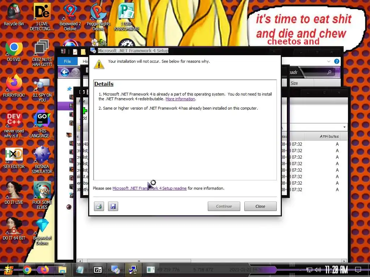This screenshot has width=370, height=277.
Task: Open the 'I LOVE DETECTING' desktop shortcut
Action: pyautogui.click(x=42, y=17)
